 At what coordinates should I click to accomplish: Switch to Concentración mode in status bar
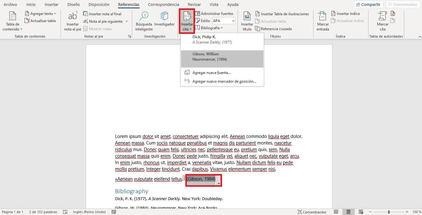pos(312,212)
